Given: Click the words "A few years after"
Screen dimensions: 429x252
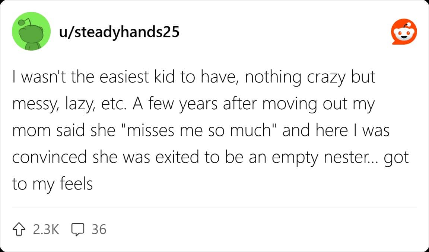Looking at the screenshot, I should coord(196,104).
